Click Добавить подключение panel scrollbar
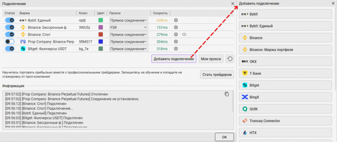 pos(335,49)
